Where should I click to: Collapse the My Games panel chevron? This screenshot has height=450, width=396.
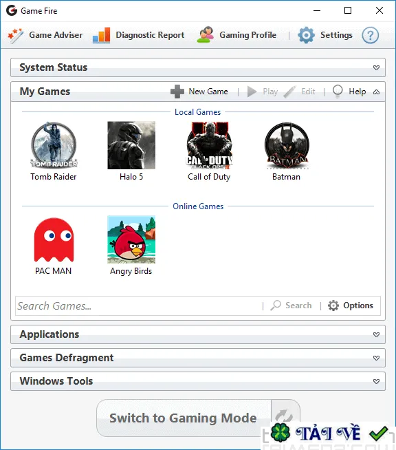(x=376, y=92)
